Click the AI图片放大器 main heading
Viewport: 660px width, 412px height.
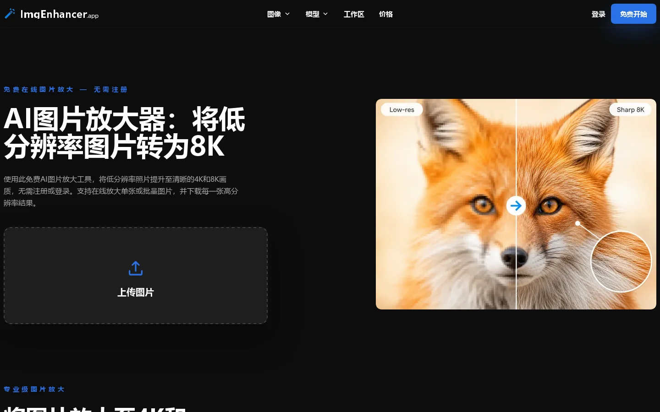tap(125, 133)
